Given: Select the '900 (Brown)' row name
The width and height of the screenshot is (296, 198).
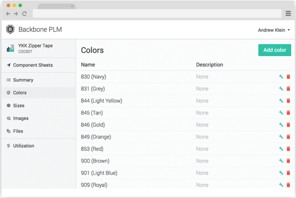Looking at the screenshot, I should click(x=95, y=161).
